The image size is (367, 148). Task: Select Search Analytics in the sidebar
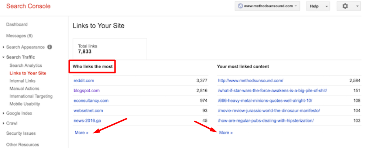tap(26, 65)
